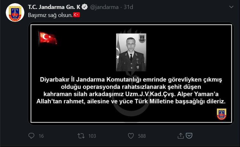Open the share tweet upload icon
Image resolution: width=240 pixels, height=147 pixels.
pyautogui.click(x=181, y=136)
